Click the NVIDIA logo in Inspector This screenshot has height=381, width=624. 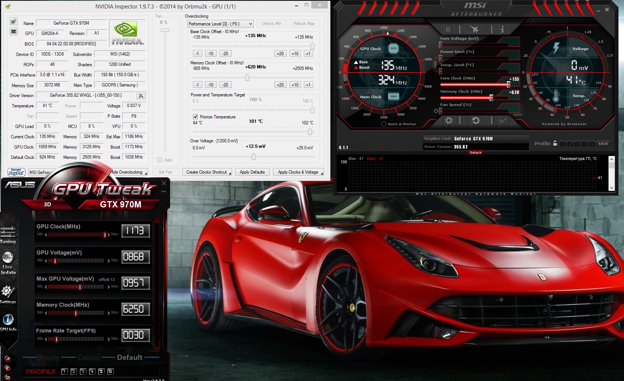click(x=128, y=33)
